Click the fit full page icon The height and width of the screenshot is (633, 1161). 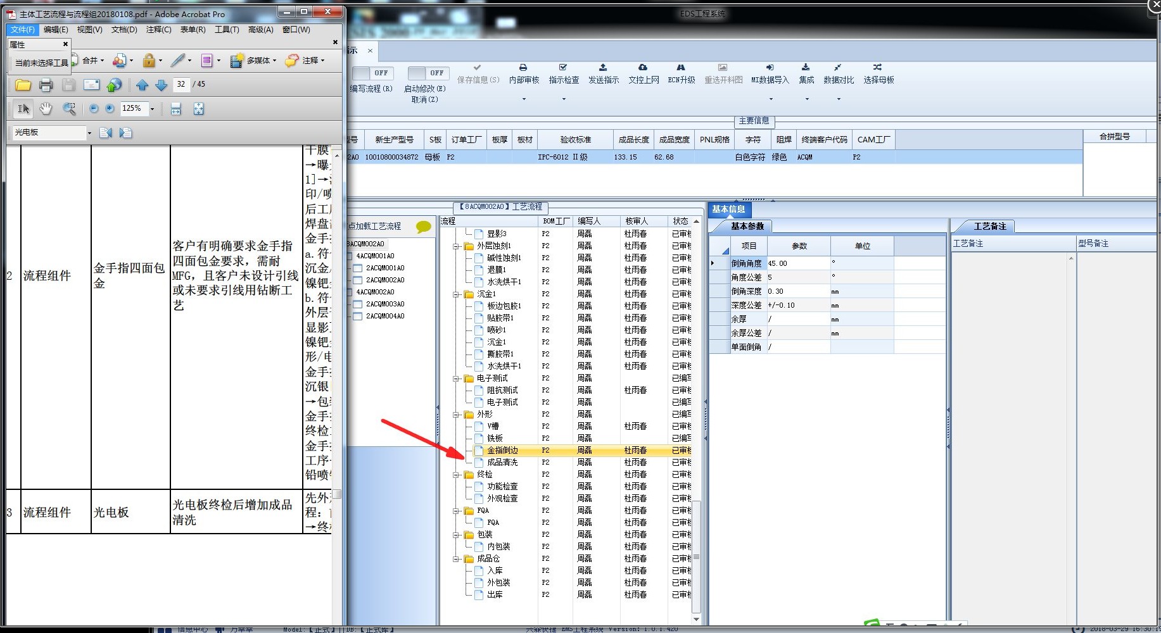pos(198,109)
